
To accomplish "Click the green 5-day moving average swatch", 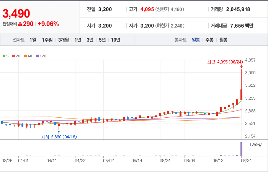I will click(x=4, y=56).
